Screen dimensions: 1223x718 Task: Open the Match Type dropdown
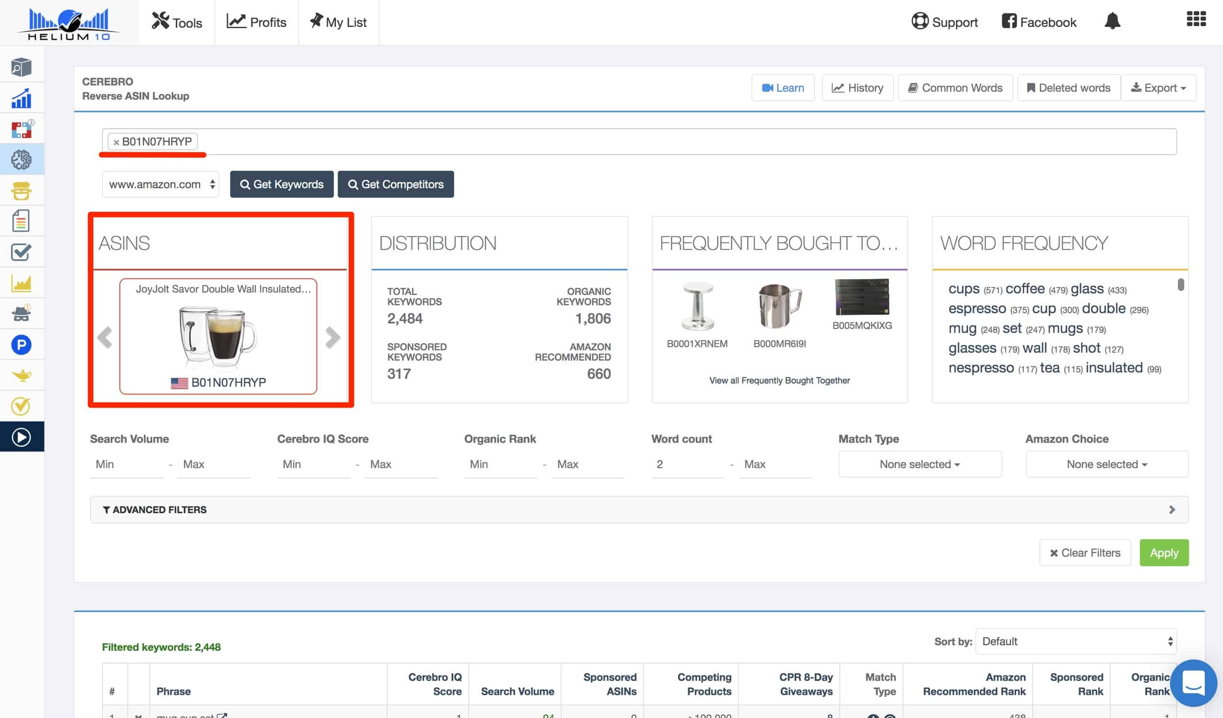click(x=920, y=464)
